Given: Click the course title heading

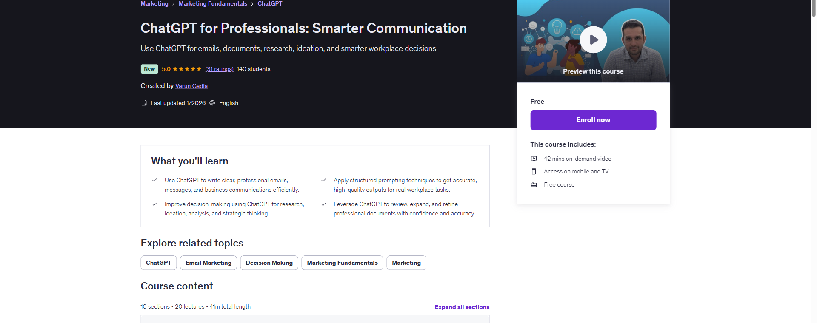Looking at the screenshot, I should pyautogui.click(x=303, y=28).
